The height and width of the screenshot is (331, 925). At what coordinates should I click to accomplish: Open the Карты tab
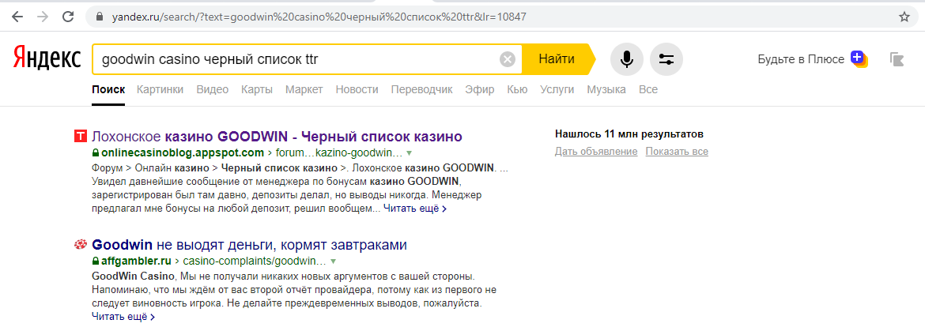(257, 89)
